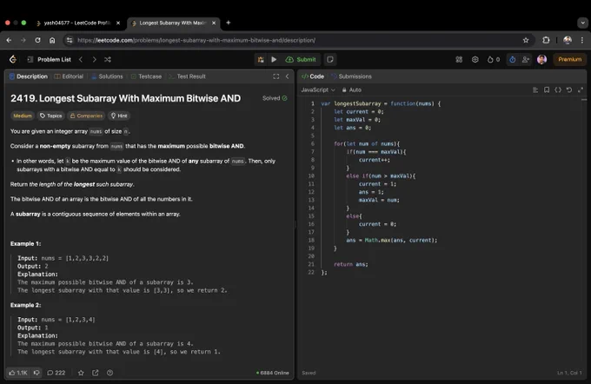Expand the Topics tag
The image size is (591, 384).
[51, 116]
